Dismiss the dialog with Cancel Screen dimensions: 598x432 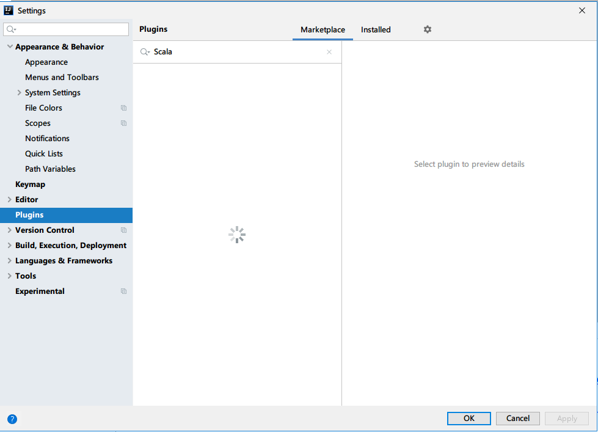[517, 419]
